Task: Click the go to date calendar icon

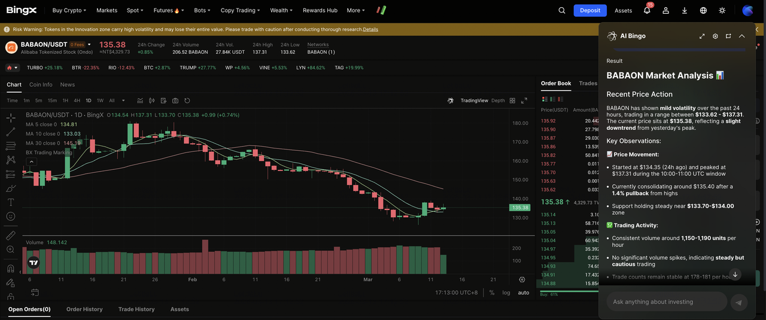Action: pos(35,292)
